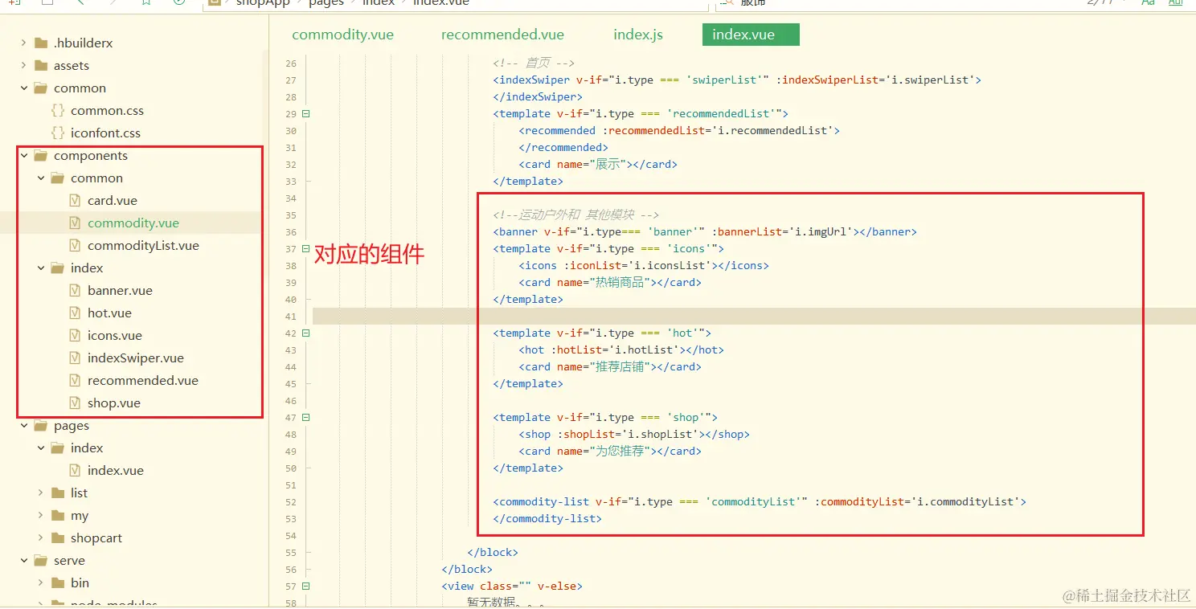The image size is (1196, 609).
Task: Click the banner tag on line 36
Action: coord(705,232)
